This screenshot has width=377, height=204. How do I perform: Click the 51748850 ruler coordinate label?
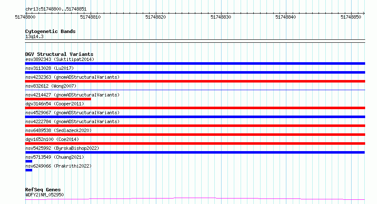pyautogui.click(x=351, y=17)
